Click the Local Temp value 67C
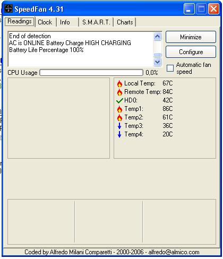Screen dimensions: 223x259 (x=167, y=83)
